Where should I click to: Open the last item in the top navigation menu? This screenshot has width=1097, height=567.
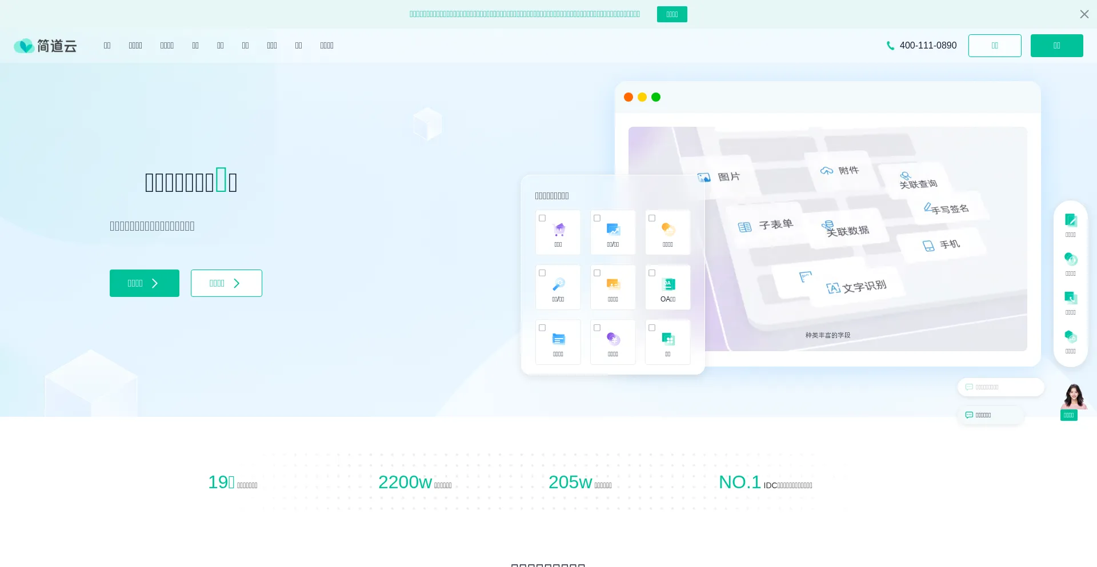[x=327, y=46]
